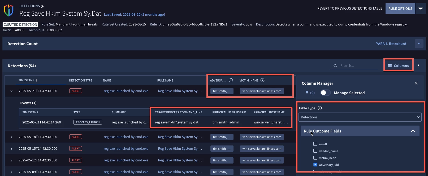Click the DETECTION TYPE column header
Viewport: 428px width, 176px height.
pos(81,80)
